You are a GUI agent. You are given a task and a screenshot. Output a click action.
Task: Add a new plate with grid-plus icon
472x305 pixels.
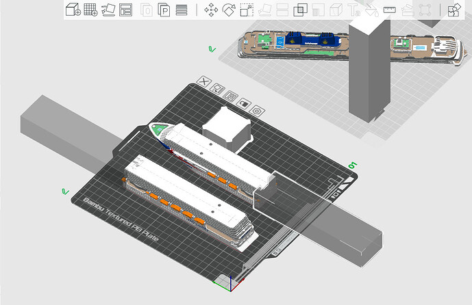(90, 10)
